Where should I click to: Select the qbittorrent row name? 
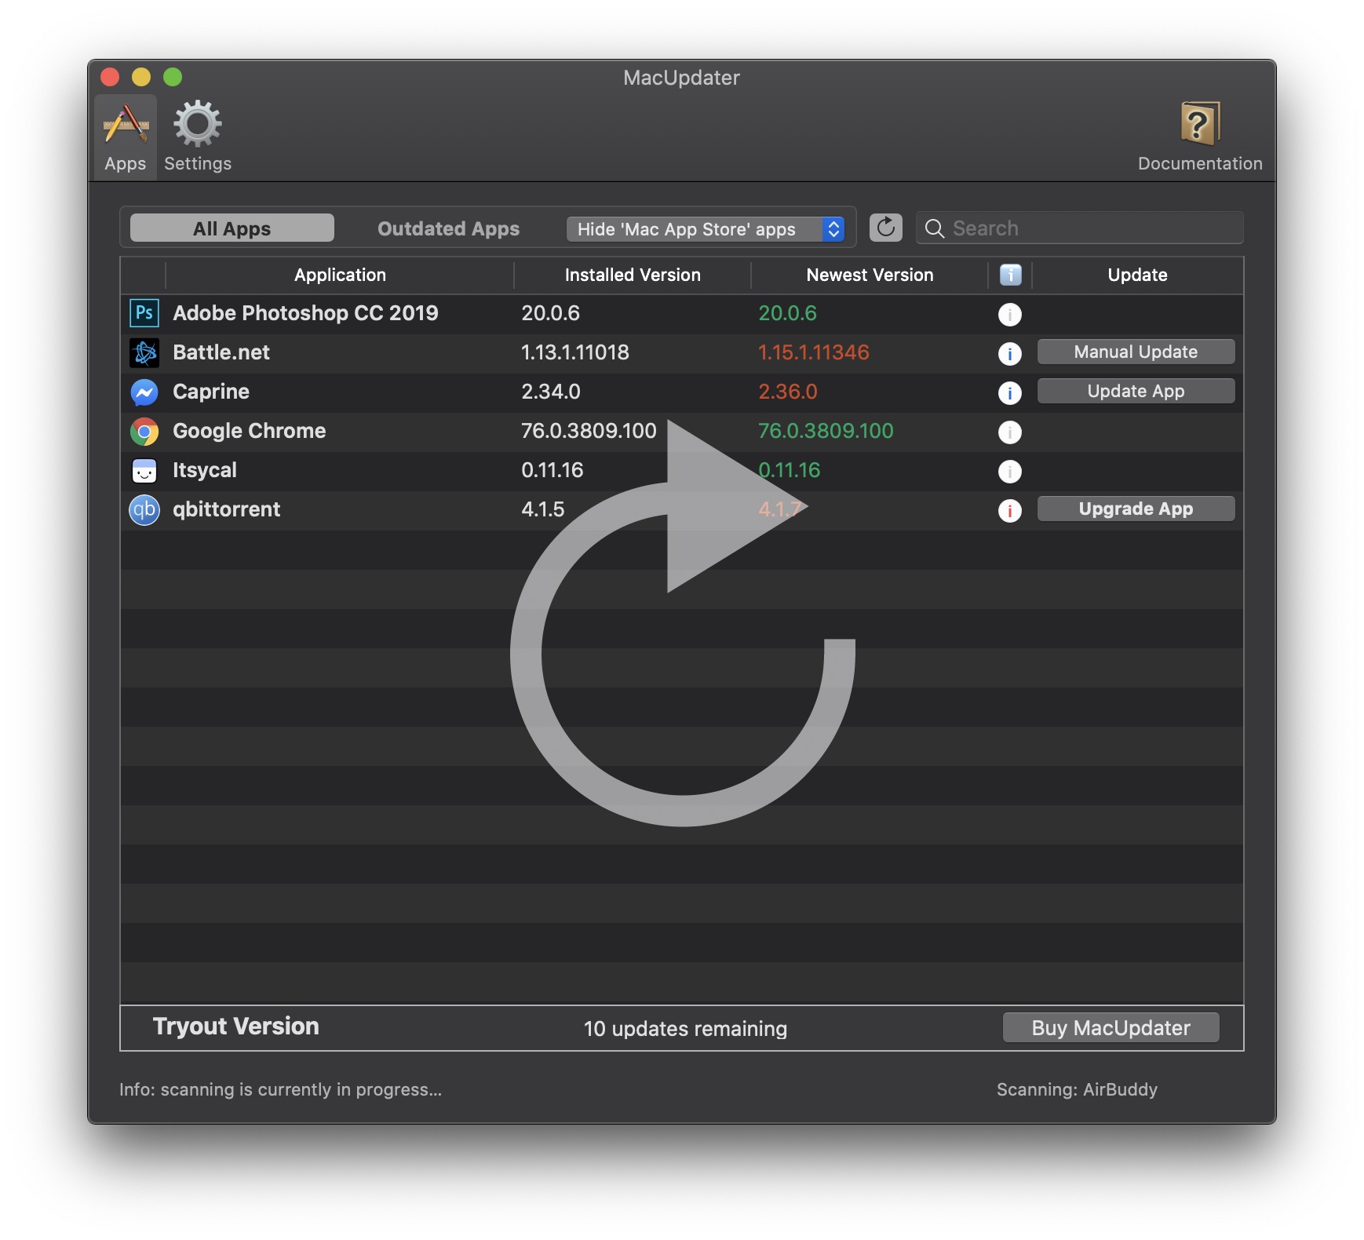pyautogui.click(x=226, y=509)
